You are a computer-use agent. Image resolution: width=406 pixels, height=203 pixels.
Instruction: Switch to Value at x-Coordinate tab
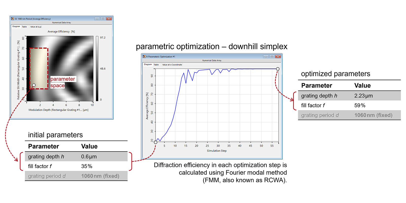coord(172,65)
